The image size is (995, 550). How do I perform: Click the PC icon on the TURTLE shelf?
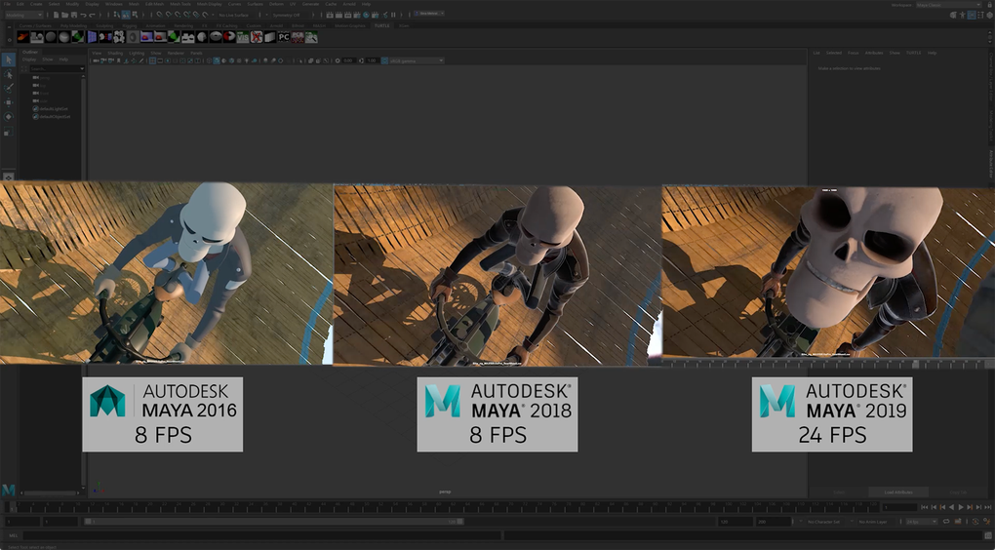click(x=284, y=37)
